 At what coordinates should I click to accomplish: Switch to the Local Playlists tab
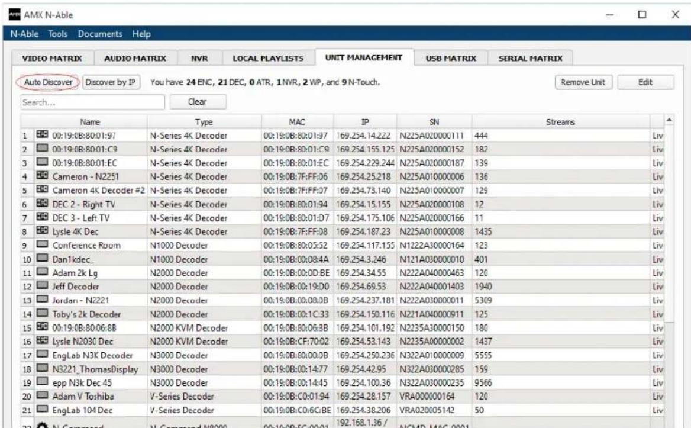[x=268, y=58]
